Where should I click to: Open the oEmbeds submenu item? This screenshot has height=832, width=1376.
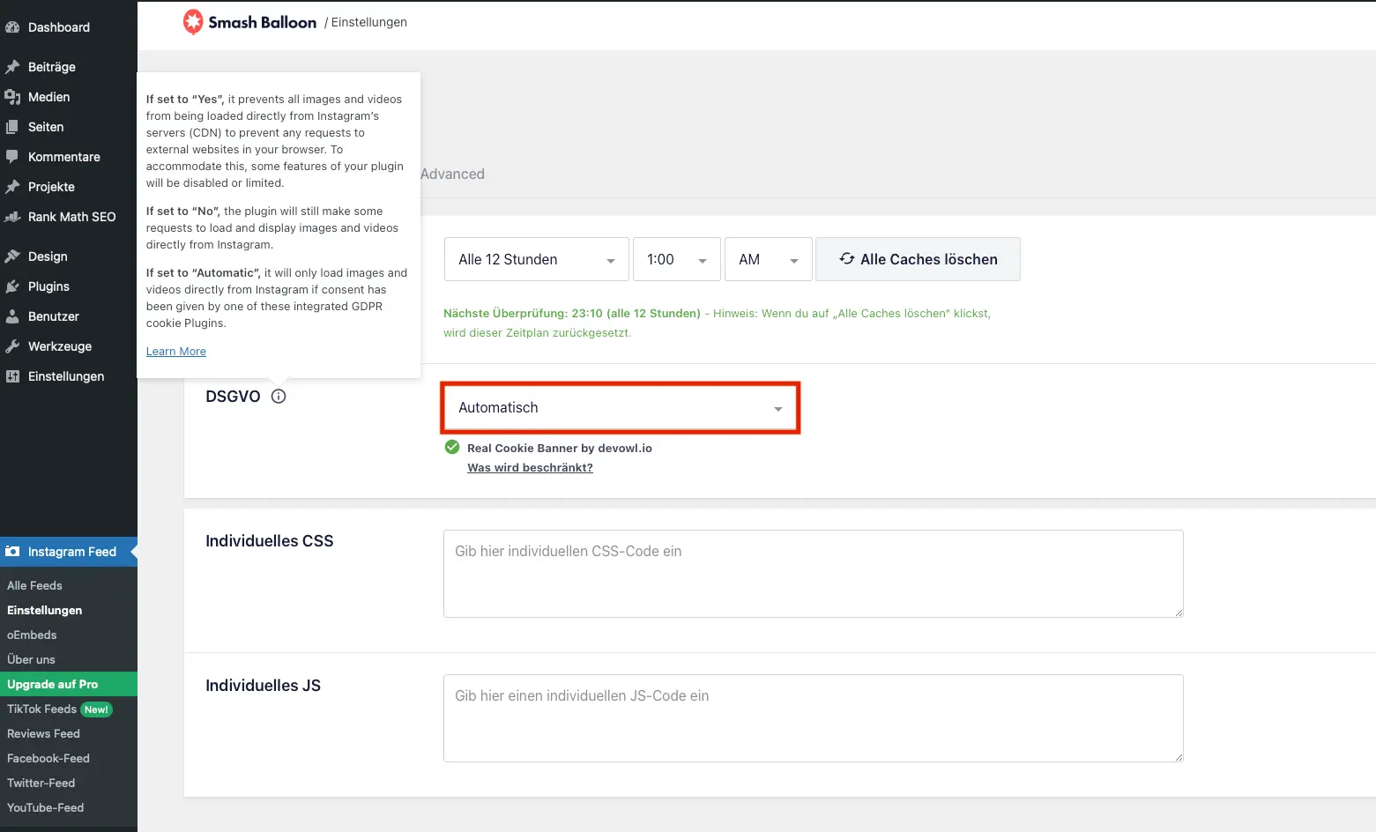tap(32, 635)
